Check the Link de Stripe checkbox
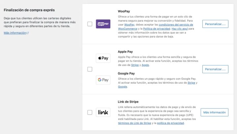 pos(90,112)
